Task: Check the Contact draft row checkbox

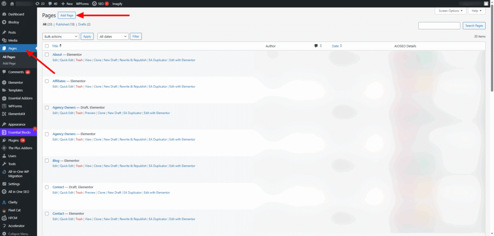Action: [47, 187]
